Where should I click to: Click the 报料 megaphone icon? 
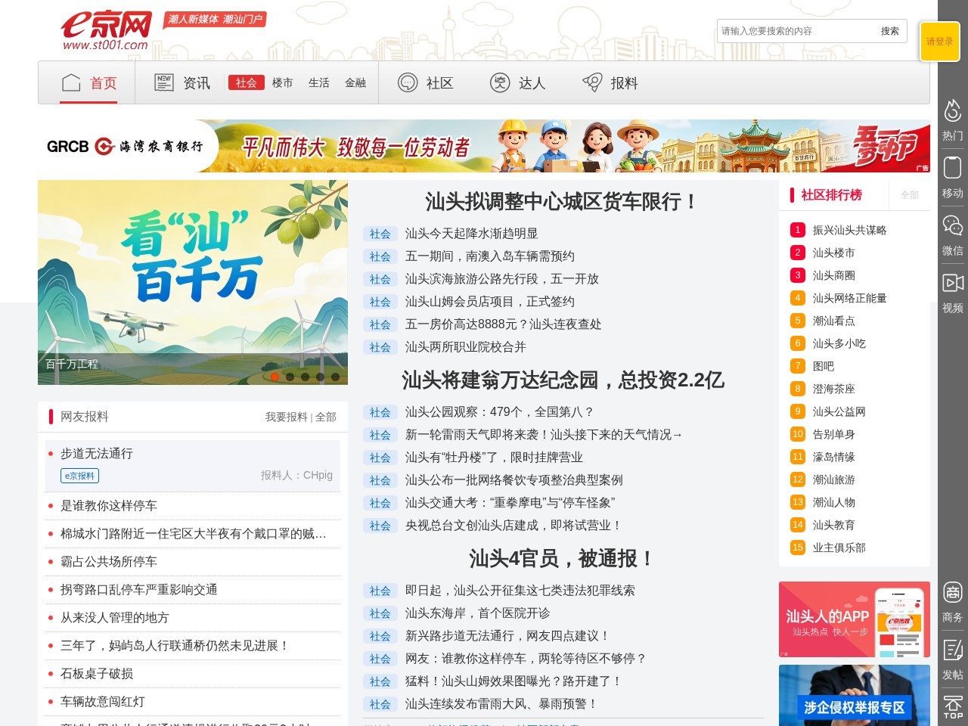(592, 82)
